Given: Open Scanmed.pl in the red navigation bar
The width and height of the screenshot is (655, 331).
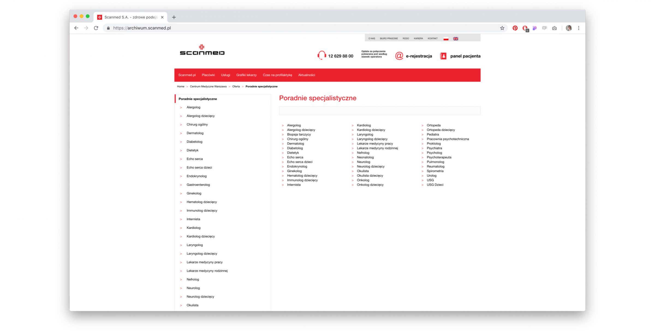Looking at the screenshot, I should click(x=187, y=75).
